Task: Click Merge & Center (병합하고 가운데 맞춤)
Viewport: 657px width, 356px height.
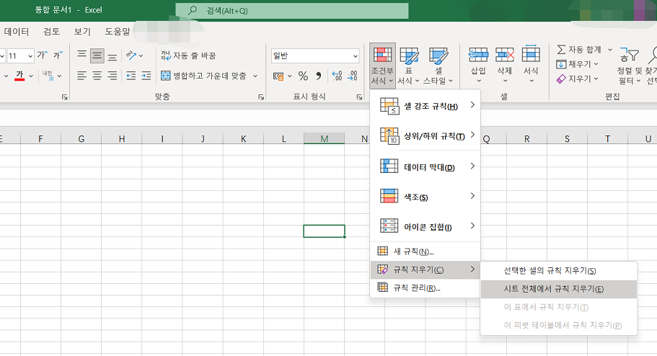Action: point(203,76)
